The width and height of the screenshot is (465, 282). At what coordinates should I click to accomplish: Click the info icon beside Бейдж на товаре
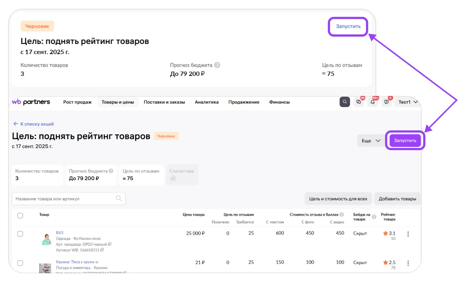[x=374, y=217]
